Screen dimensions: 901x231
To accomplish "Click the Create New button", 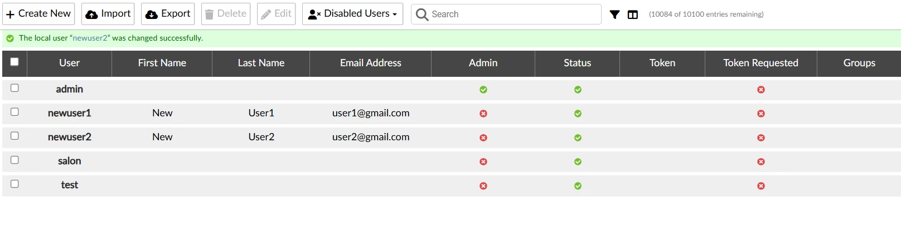I will click(x=39, y=14).
